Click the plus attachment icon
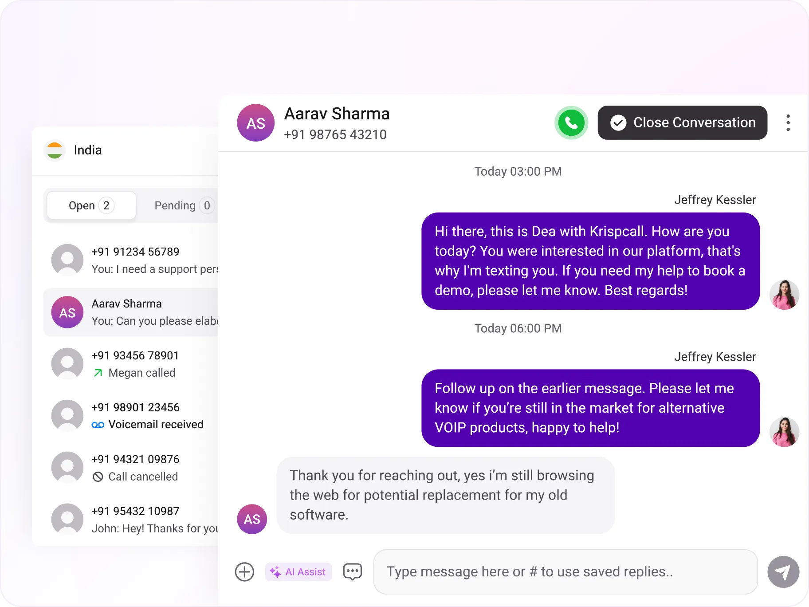 click(x=244, y=572)
